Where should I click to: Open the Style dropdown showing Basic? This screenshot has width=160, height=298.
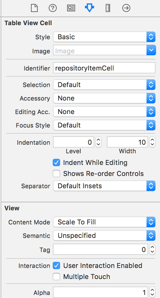[104, 37]
